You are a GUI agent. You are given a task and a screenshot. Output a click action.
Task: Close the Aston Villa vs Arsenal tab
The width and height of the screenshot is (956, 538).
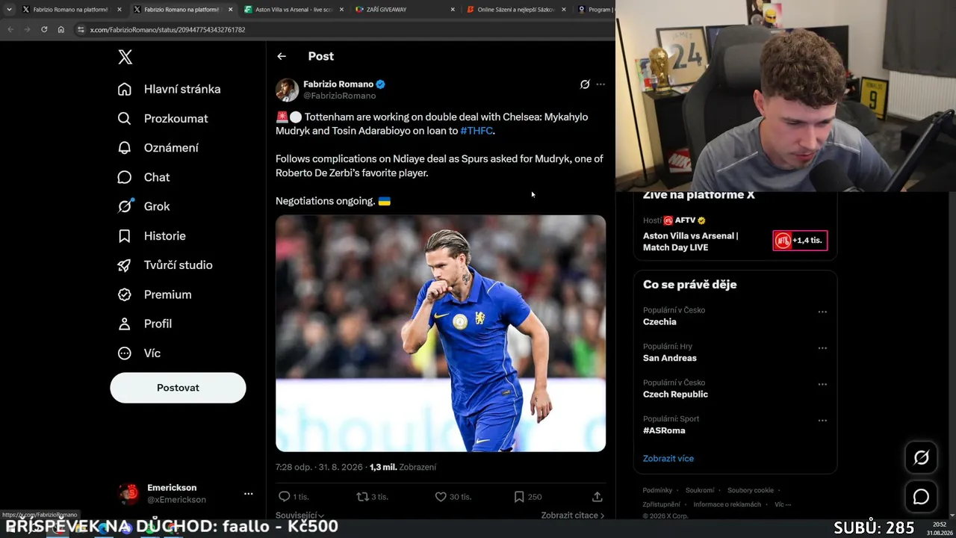pos(341,10)
